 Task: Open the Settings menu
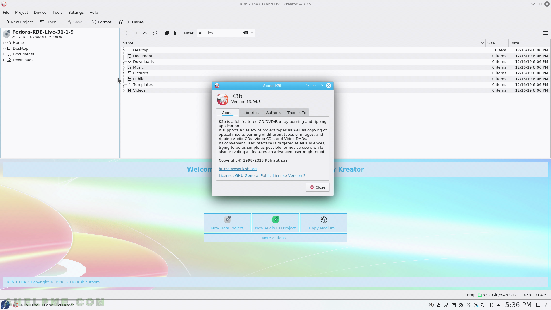[76, 12]
